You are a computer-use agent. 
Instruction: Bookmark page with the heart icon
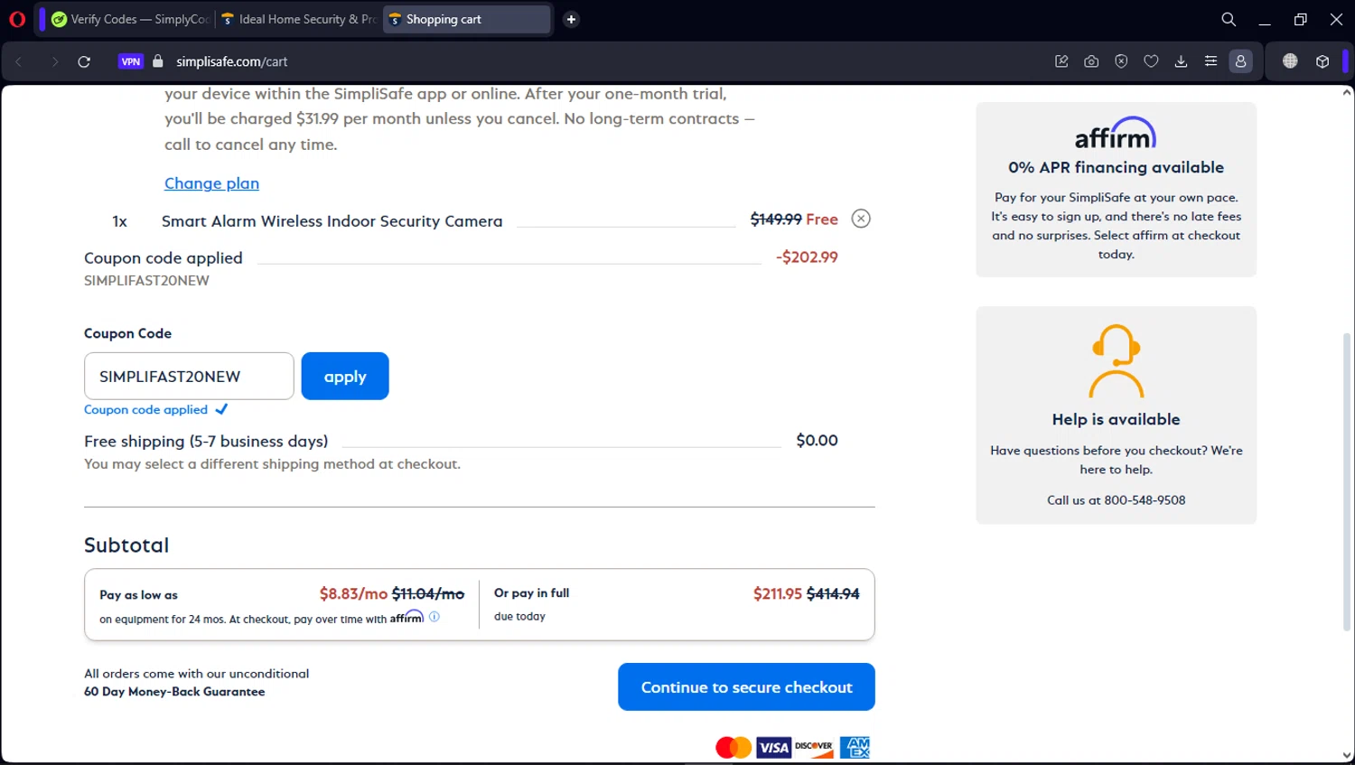[1151, 61]
